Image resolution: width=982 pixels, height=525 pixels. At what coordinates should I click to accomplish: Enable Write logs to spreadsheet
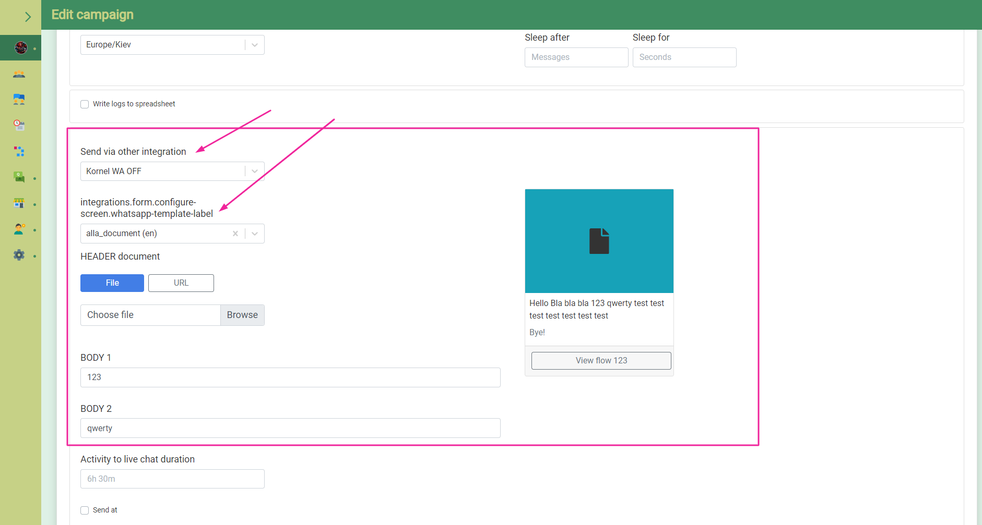85,104
